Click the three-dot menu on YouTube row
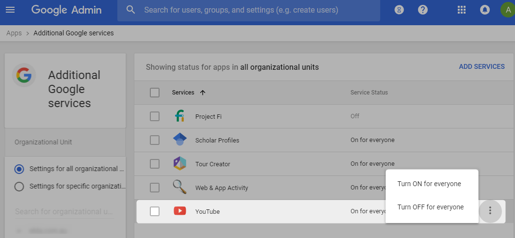This screenshot has width=515, height=238. (x=490, y=211)
